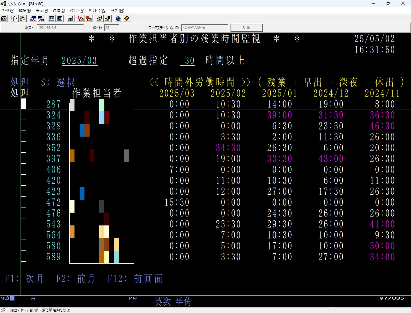Click the 超過指定 field showing 30
Image resolution: width=411 pixels, height=313 pixels.
[188, 60]
